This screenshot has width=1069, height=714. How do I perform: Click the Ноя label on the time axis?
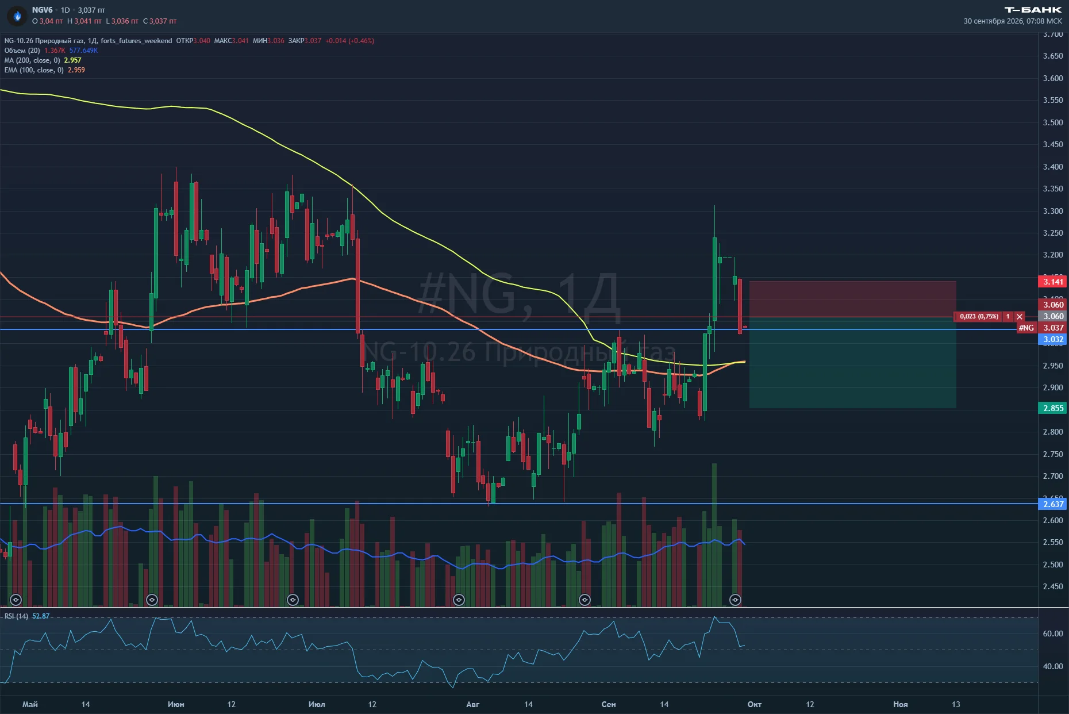pos(900,704)
